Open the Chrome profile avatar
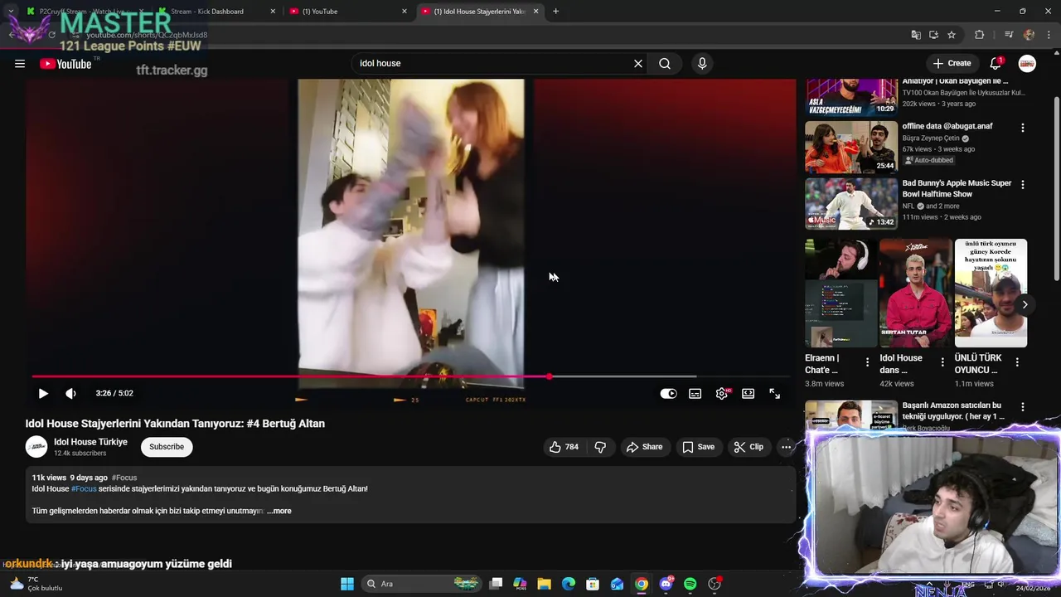The width and height of the screenshot is (1061, 597). tap(1029, 35)
